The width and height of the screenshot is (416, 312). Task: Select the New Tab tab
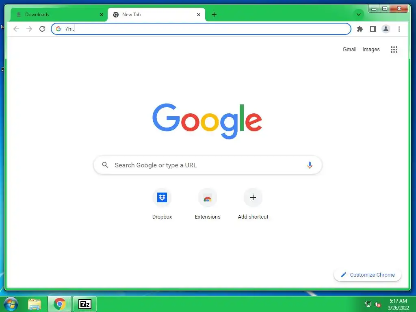tap(156, 15)
